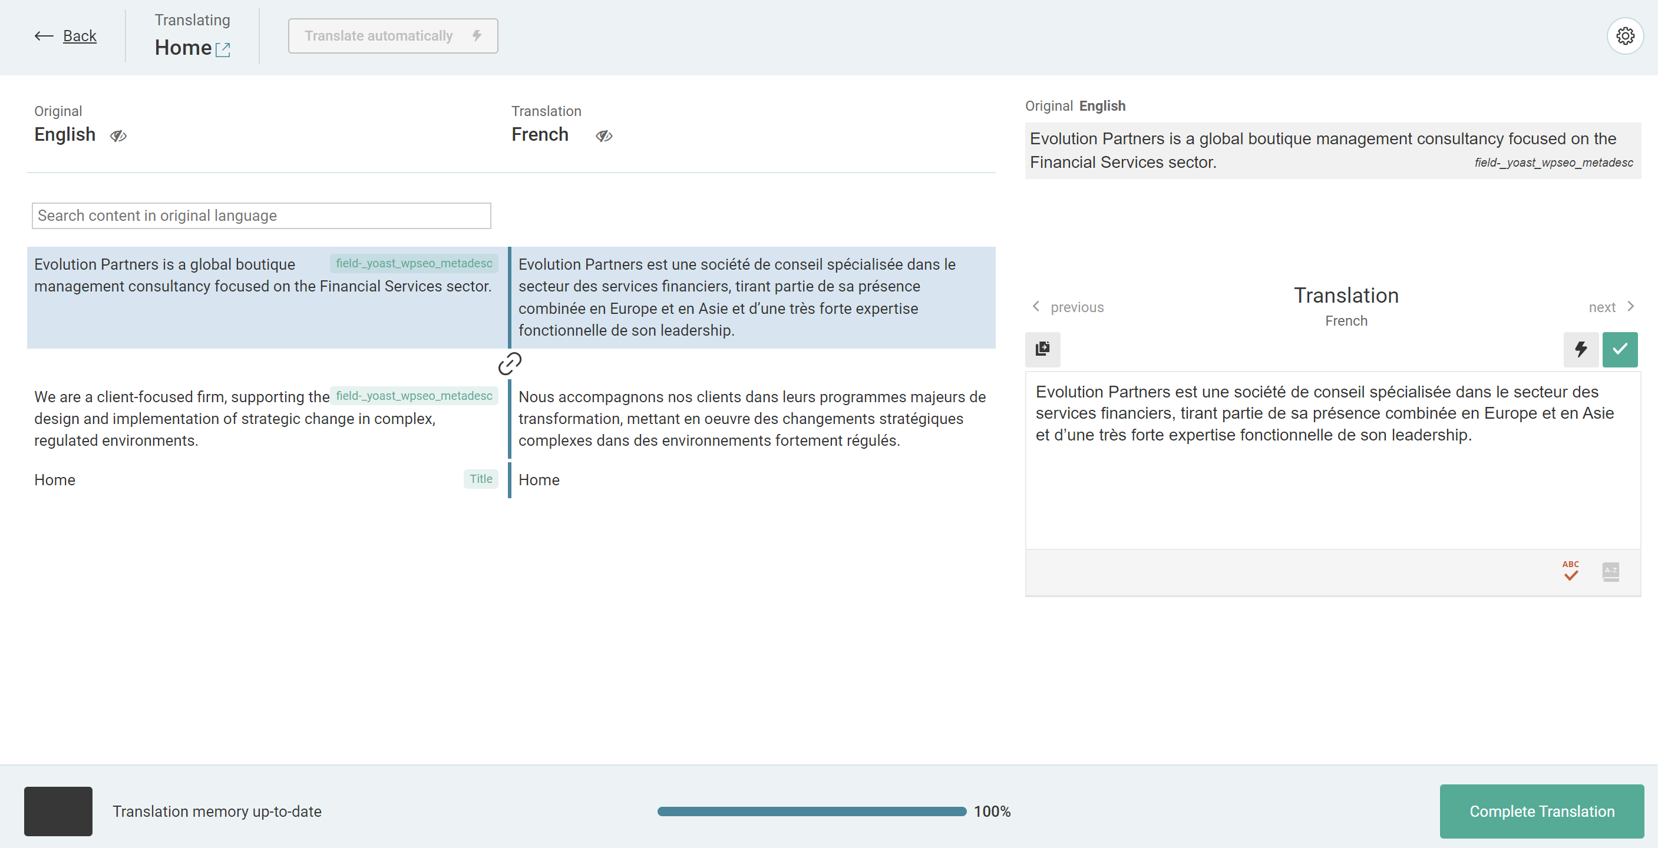Focus the search content in original language field
Viewport: 1658px width, 848px height.
tap(262, 216)
